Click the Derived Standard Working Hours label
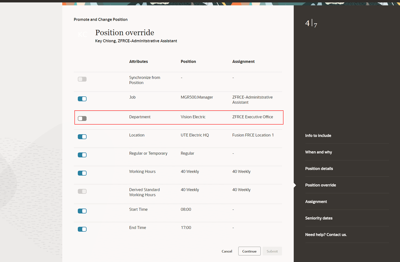The height and width of the screenshot is (262, 400). 145,192
